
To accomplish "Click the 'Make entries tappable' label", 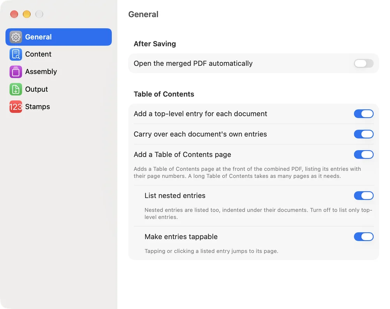I will pos(181,237).
